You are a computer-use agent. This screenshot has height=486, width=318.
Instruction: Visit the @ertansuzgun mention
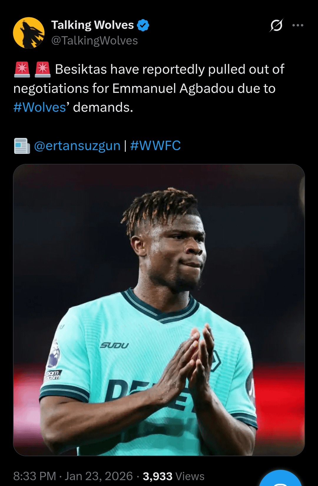tap(77, 146)
